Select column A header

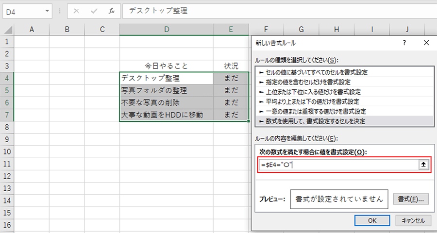pyautogui.click(x=32, y=30)
